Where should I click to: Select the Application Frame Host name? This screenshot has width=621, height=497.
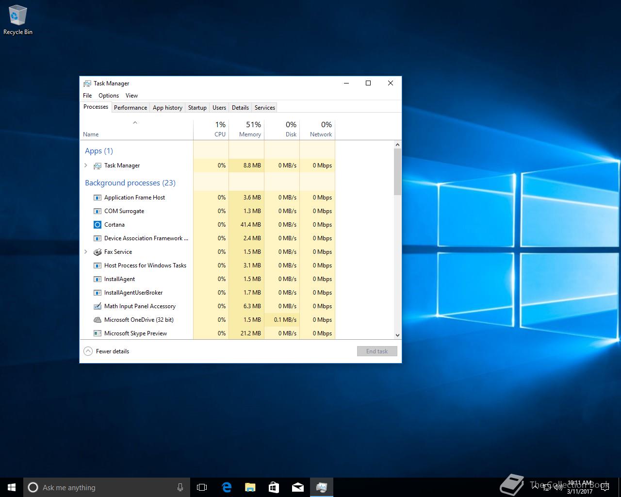point(134,198)
